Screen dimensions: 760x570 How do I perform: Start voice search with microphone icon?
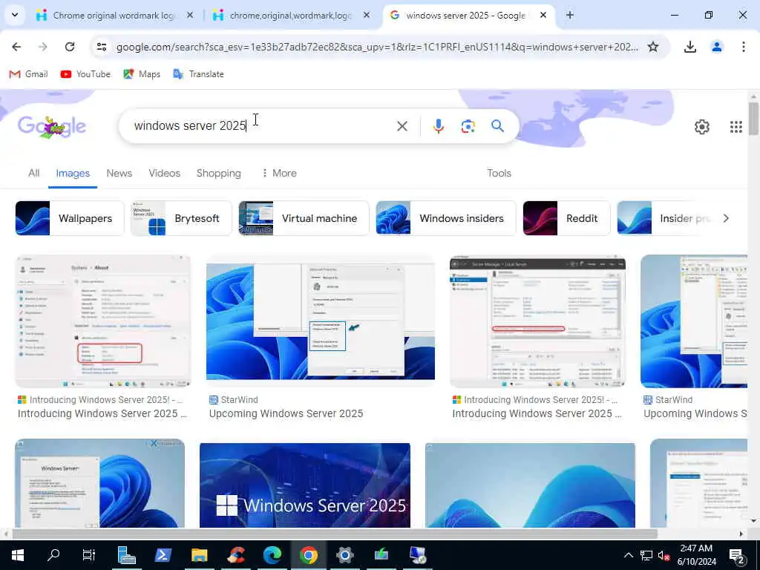(x=438, y=126)
